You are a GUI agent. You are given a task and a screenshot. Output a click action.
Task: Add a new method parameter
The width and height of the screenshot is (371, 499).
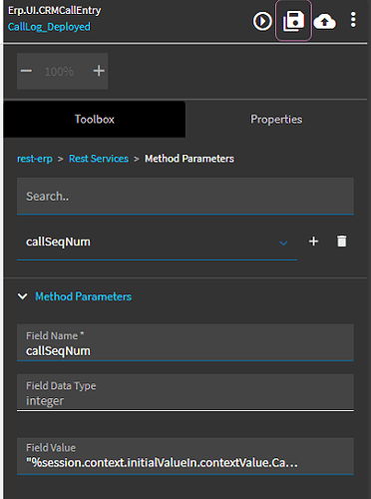coord(313,242)
